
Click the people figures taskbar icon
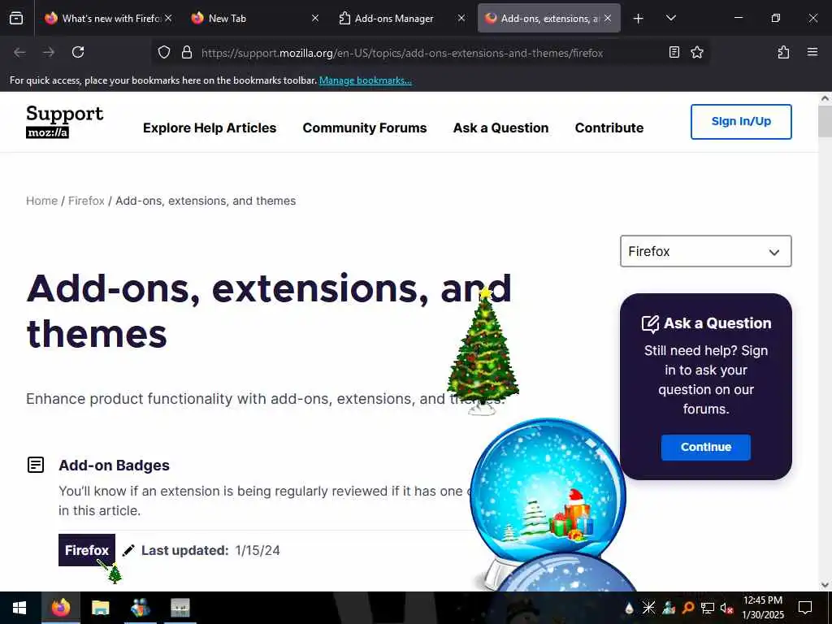point(140,608)
